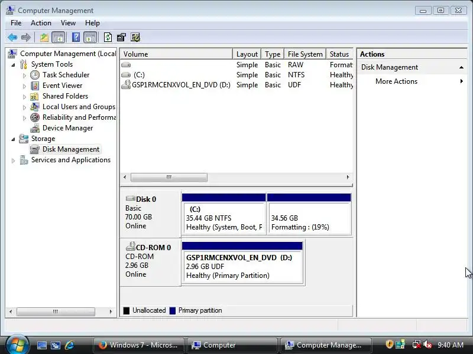The image size is (473, 354).
Task: Expand the Event Viewer node
Action: point(24,86)
